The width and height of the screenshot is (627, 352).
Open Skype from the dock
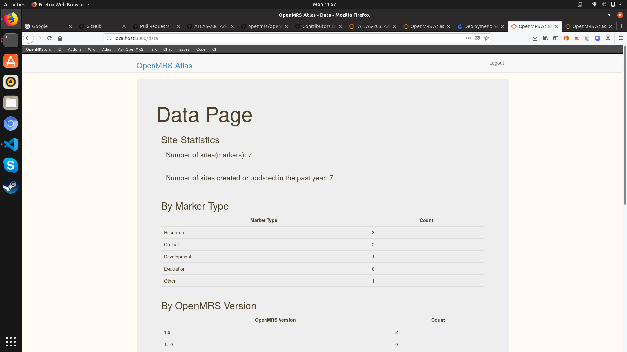pyautogui.click(x=11, y=165)
